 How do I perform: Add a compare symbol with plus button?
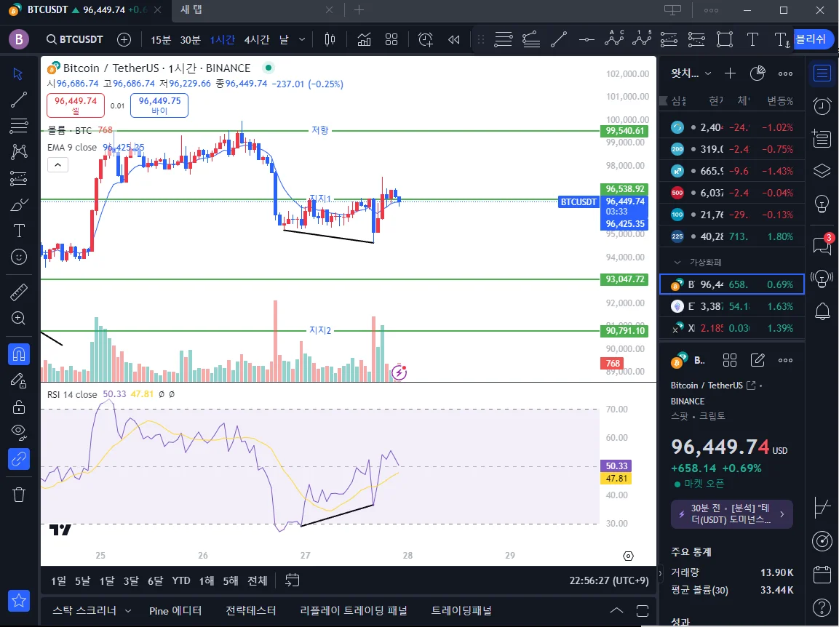coord(124,39)
